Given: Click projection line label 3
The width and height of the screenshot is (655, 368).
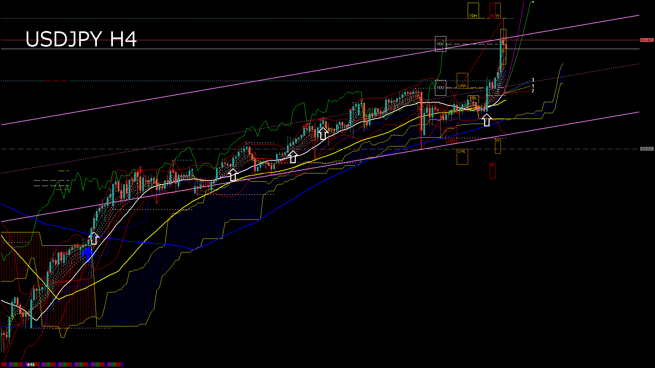Looking at the screenshot, I should pyautogui.click(x=533, y=80).
